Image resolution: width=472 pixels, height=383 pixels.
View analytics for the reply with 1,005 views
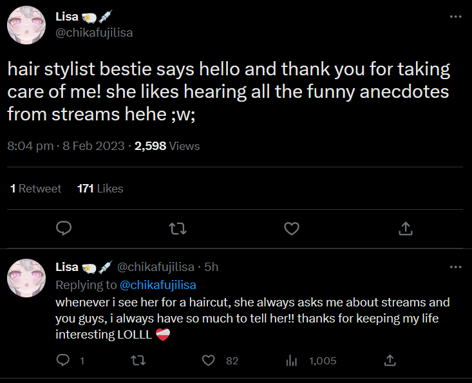(x=290, y=360)
